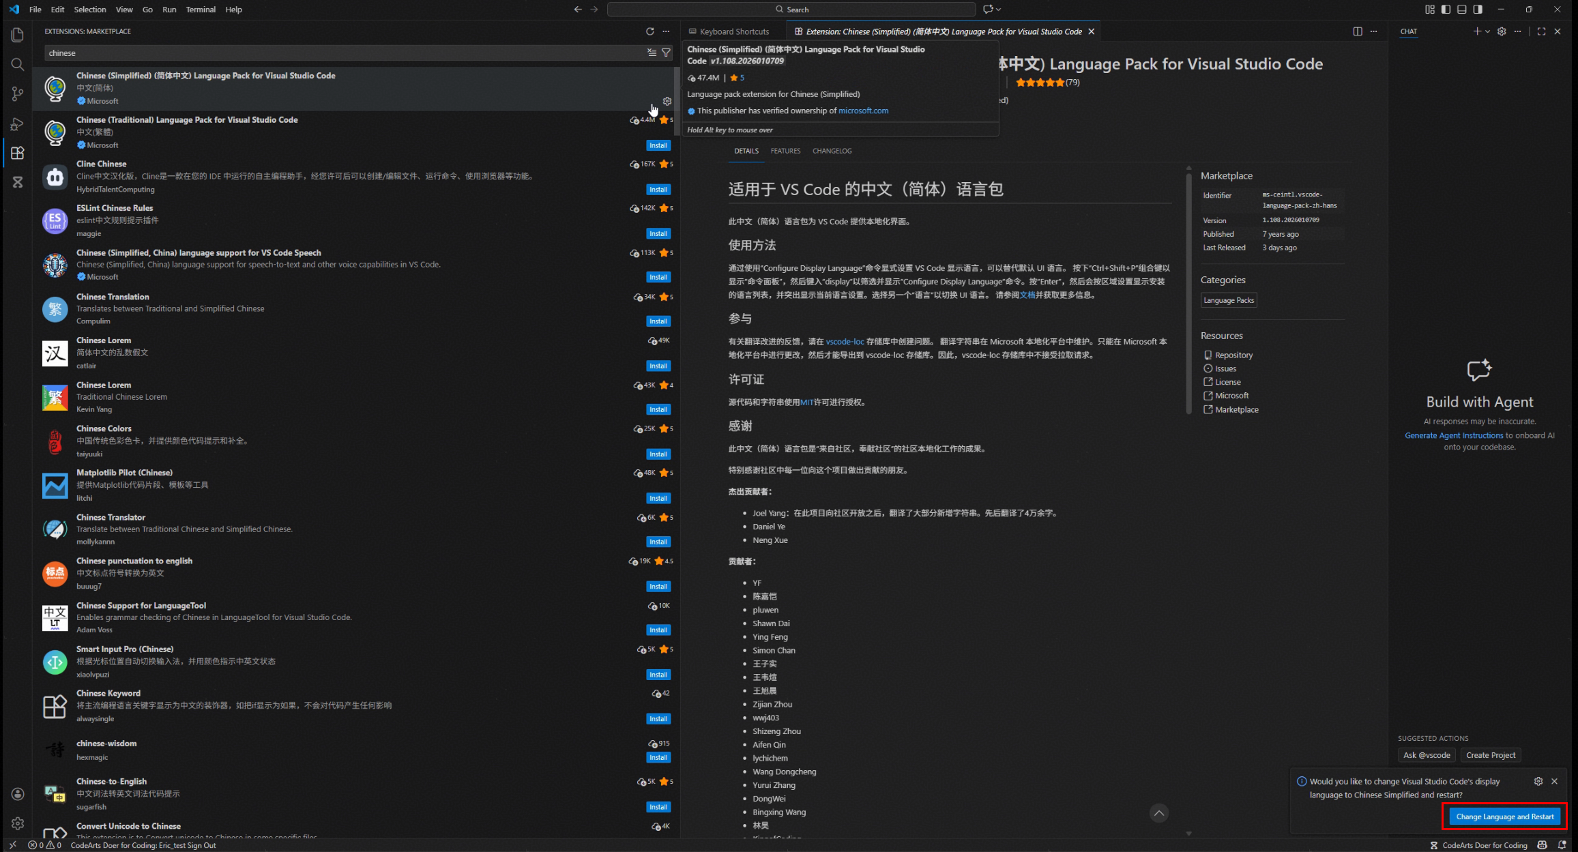1578x852 pixels.
Task: Expand the new chat dropdown arrow
Action: point(1487,31)
